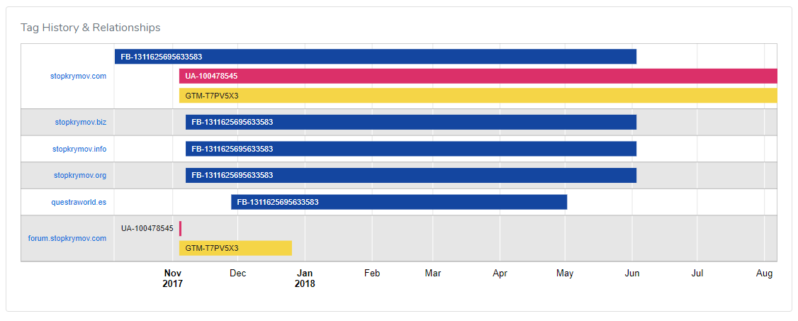Screen dimensions: 798x321
Task: Select the FB-1311625695633583 bar in the stopkrymov.biz row
Action: 411,122
